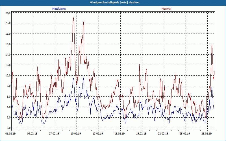226x141 pixels.
Task: Click the y-axis value '0,0'
Action: 8,128
